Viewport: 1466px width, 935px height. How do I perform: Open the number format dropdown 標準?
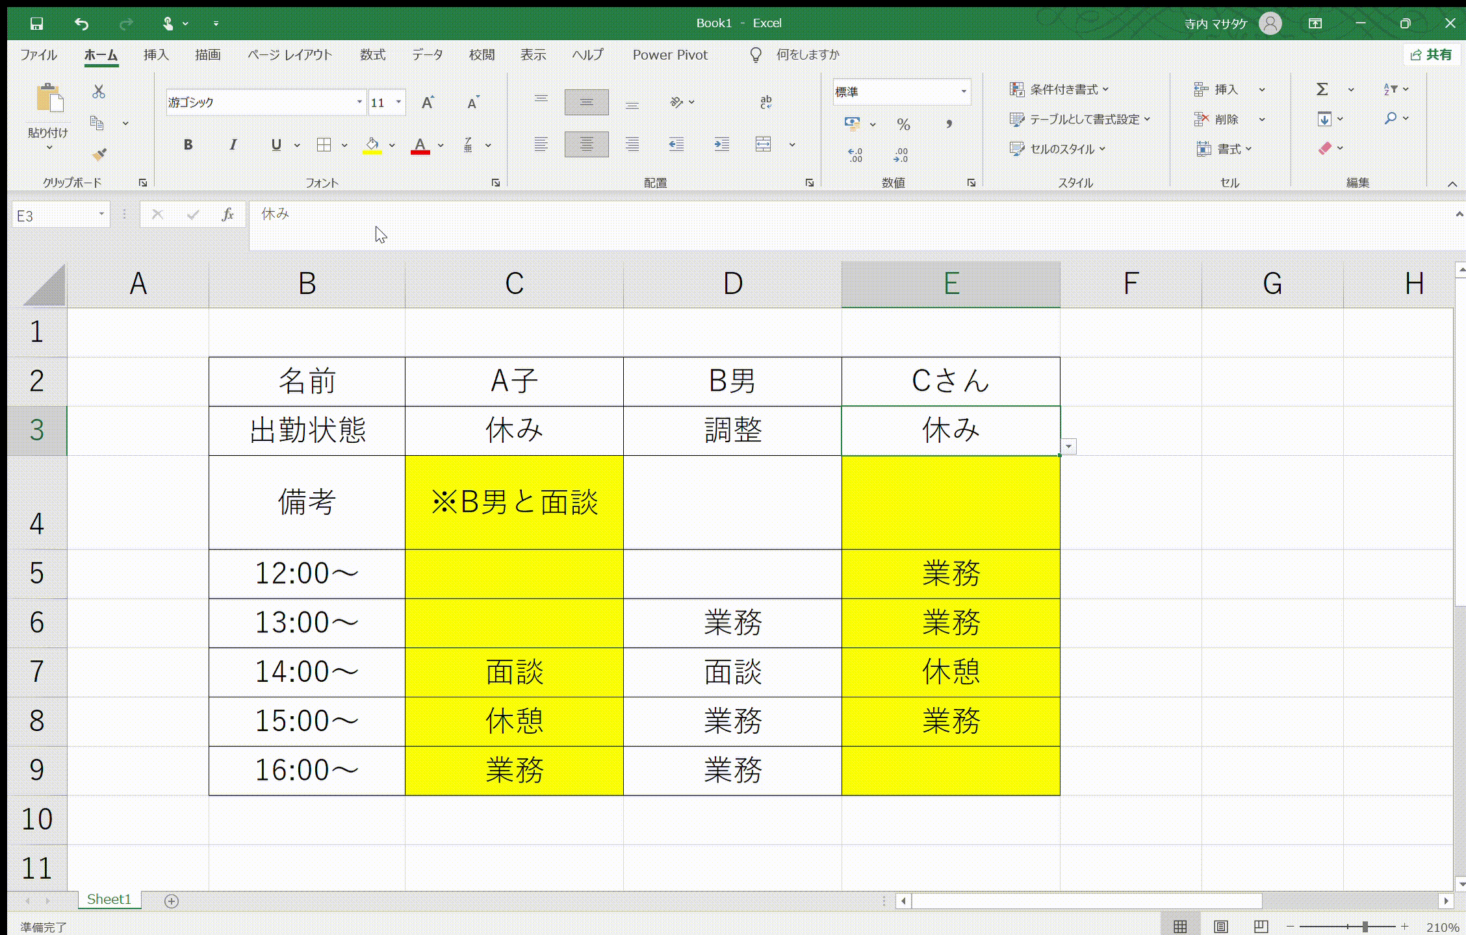[963, 92]
